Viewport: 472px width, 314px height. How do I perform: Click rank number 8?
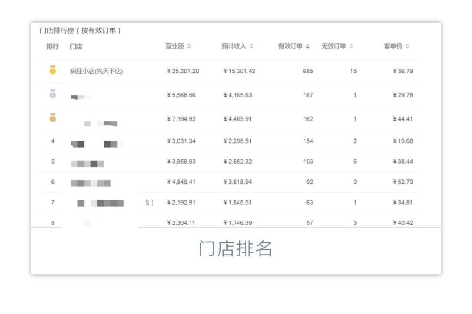(x=53, y=223)
